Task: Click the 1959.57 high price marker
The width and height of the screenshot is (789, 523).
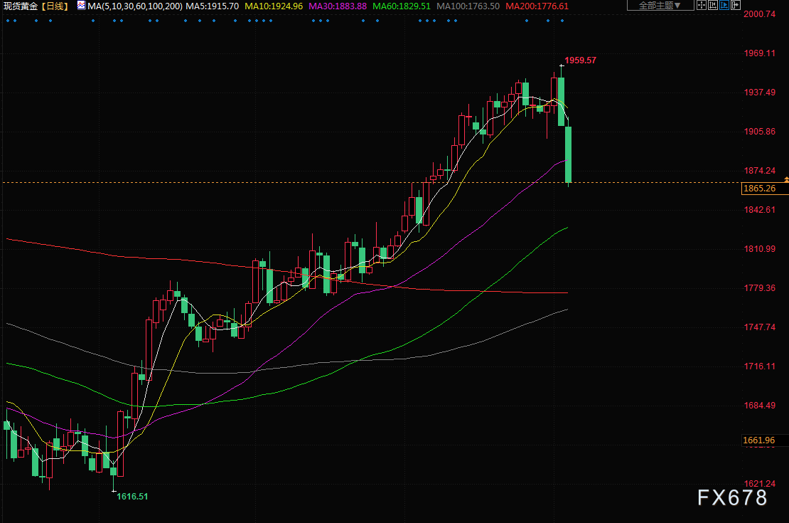Action: pos(580,60)
